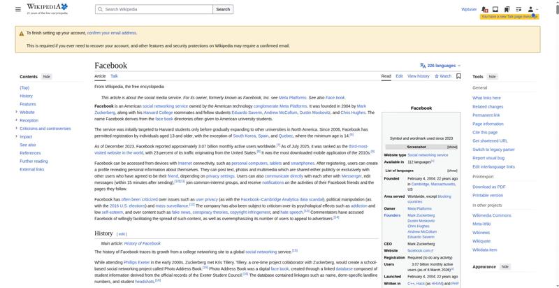Jump to Further reading in Contents
Screen dimensions: 559x288
coord(34,161)
